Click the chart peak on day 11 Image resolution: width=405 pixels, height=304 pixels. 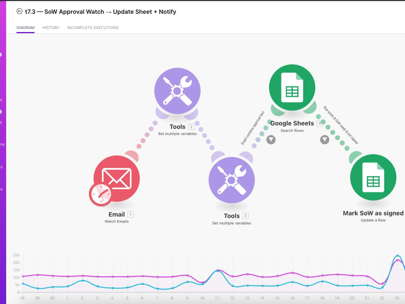(x=217, y=270)
